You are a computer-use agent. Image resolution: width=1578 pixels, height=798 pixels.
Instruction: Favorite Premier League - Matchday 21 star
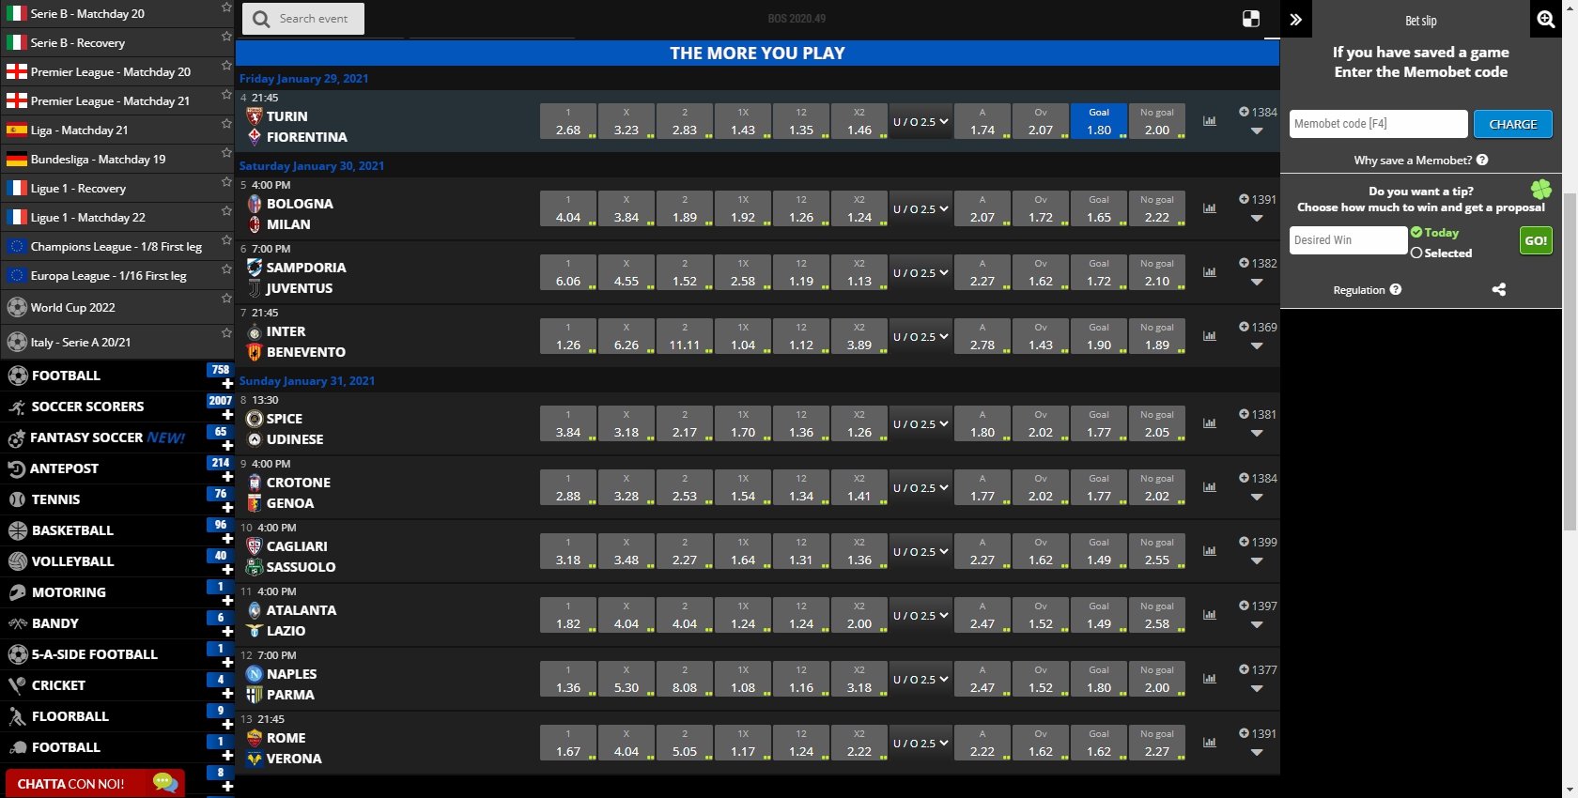pyautogui.click(x=226, y=95)
